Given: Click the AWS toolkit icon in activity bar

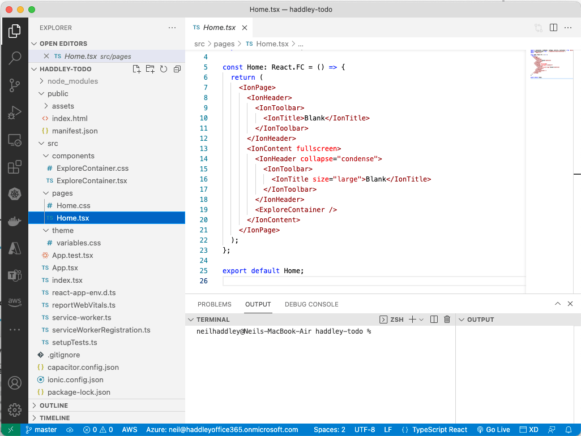Looking at the screenshot, I should 15,302.
